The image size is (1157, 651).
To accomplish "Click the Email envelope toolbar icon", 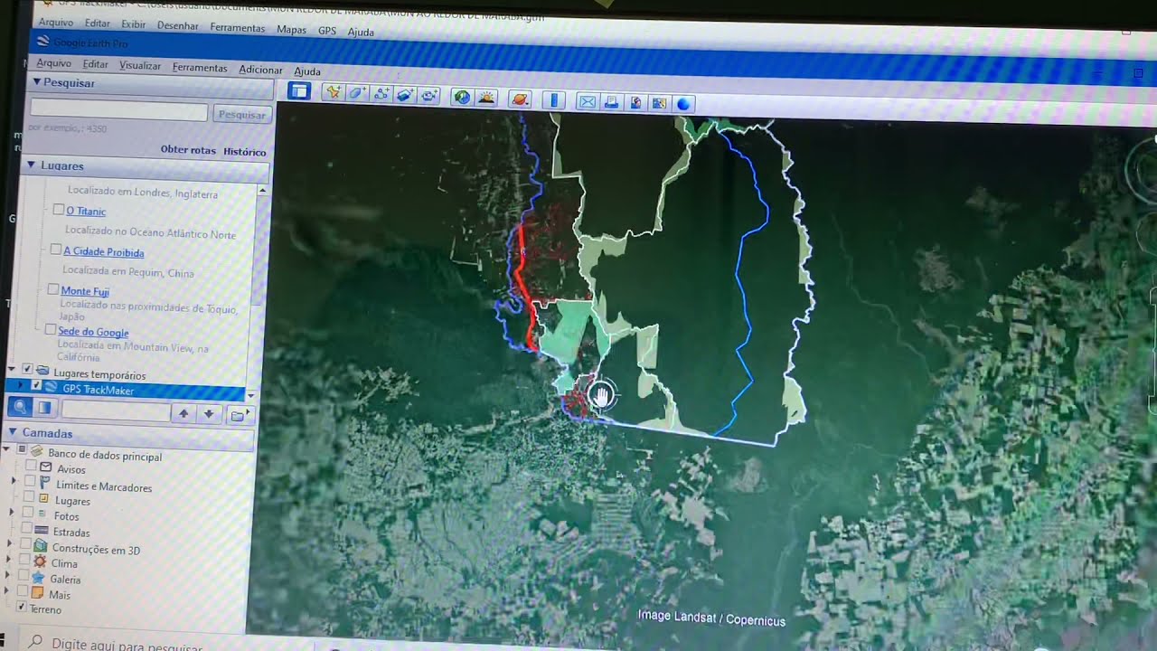I will pos(588,101).
